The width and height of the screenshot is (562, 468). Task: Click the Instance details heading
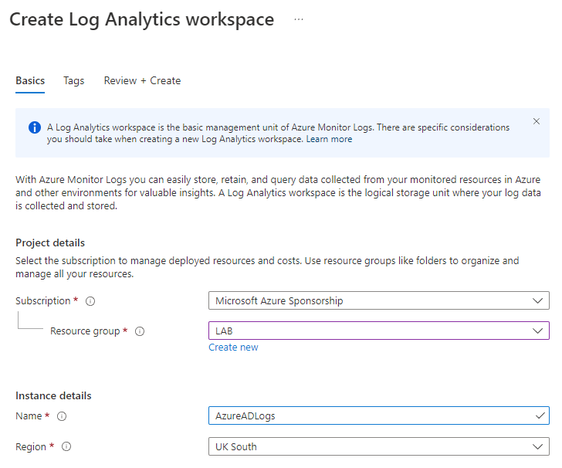coord(53,395)
